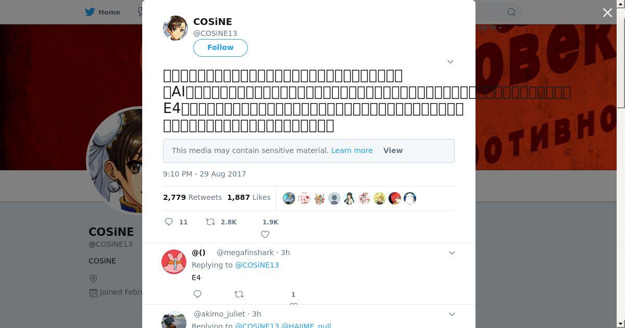
Task: Retweet megafinshark's E4 reply
Action: coord(239,294)
